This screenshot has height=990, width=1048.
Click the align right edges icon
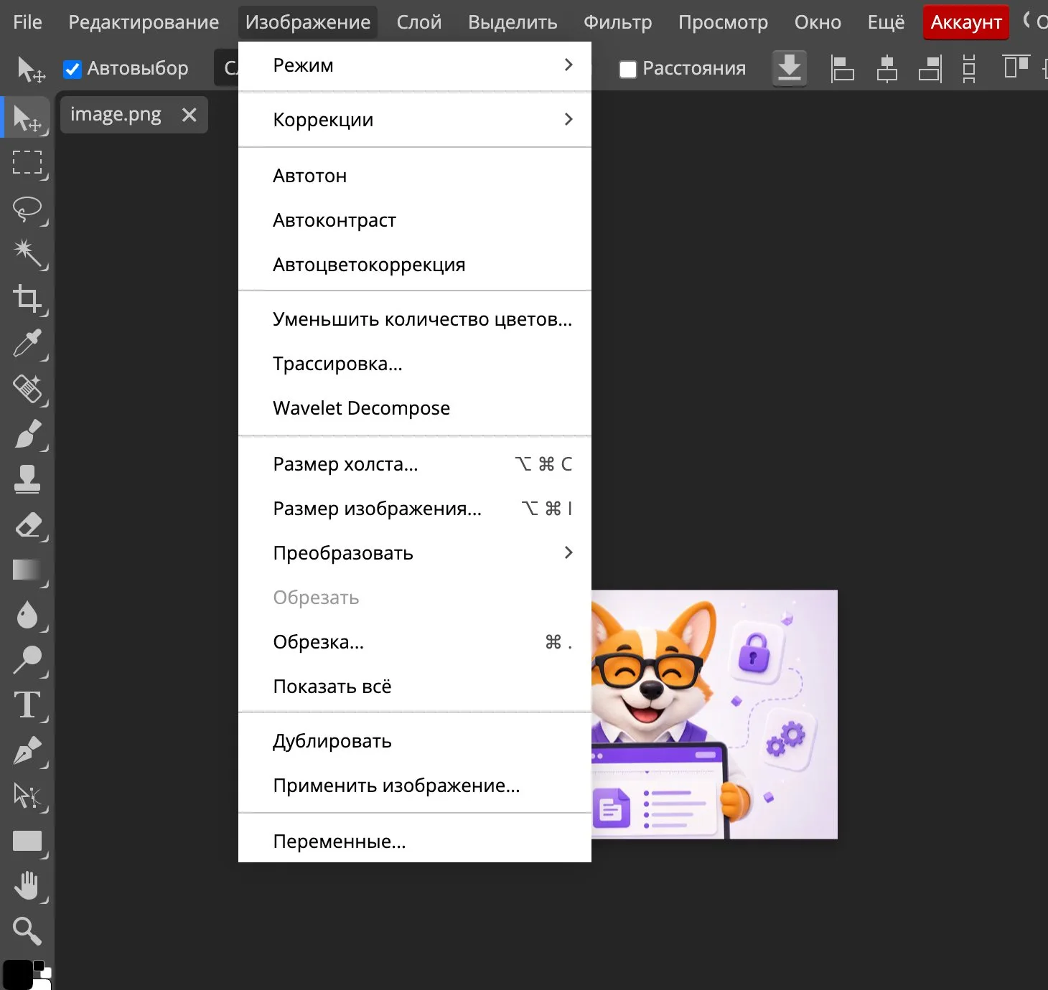pyautogui.click(x=930, y=69)
